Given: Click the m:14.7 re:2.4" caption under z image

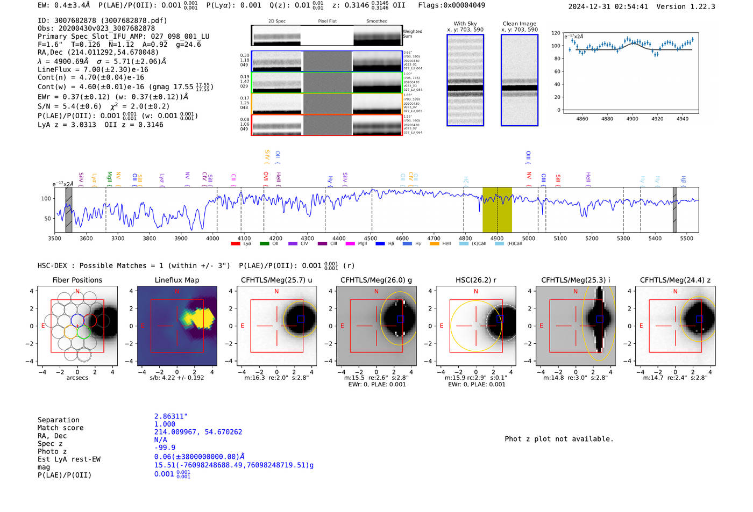Looking at the screenshot, I should [675, 378].
